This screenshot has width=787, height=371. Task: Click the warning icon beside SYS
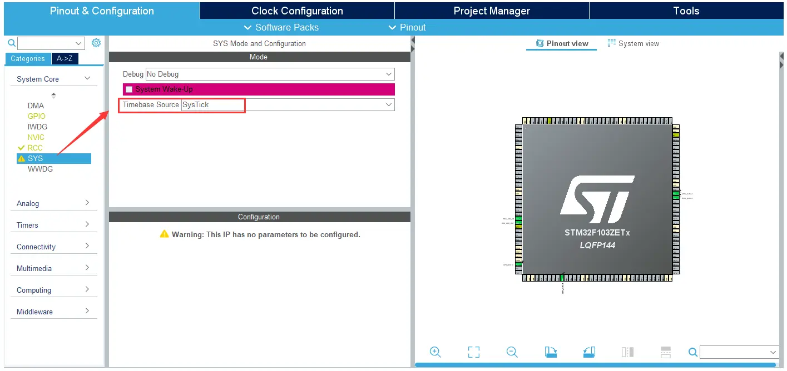coord(22,158)
